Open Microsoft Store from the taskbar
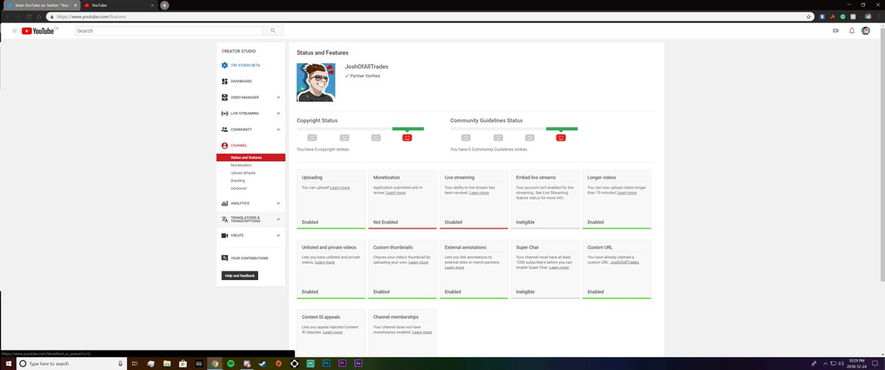The image size is (885, 370). (182, 364)
